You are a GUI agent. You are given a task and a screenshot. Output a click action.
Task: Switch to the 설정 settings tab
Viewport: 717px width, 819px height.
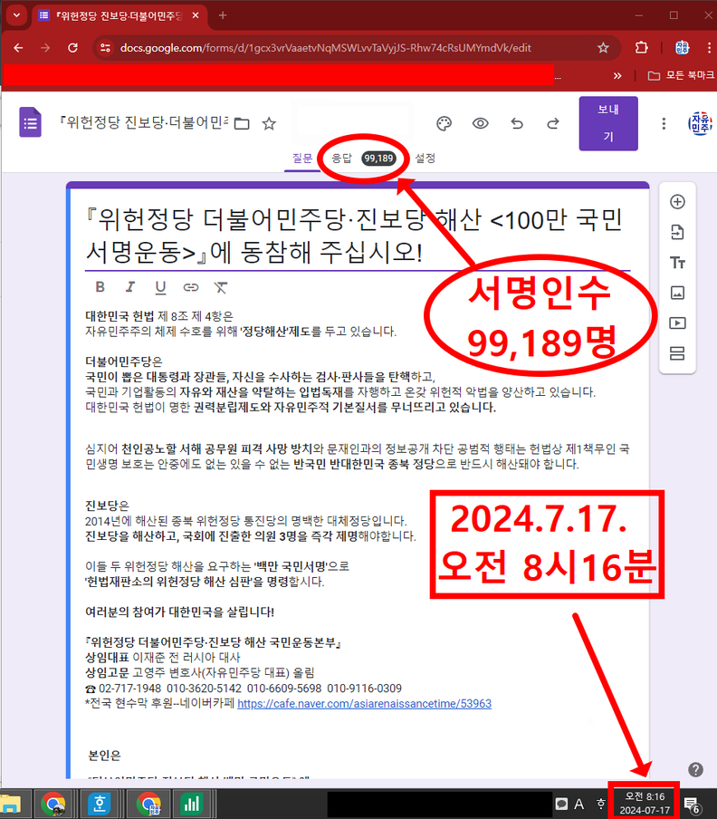pyautogui.click(x=425, y=159)
